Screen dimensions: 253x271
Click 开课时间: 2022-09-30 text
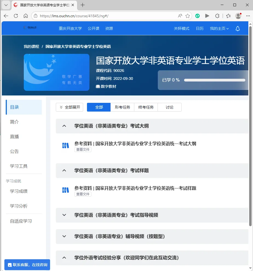(x=114, y=78)
